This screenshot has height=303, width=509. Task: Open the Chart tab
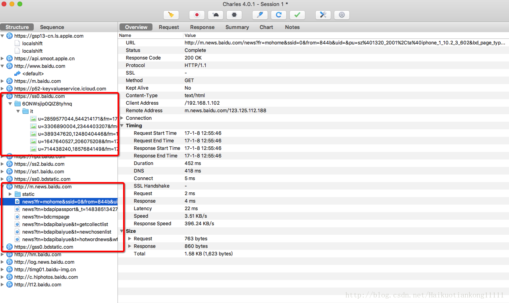pos(266,27)
